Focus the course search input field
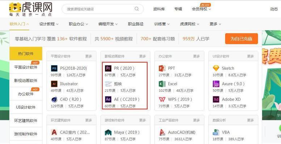 [102, 9]
